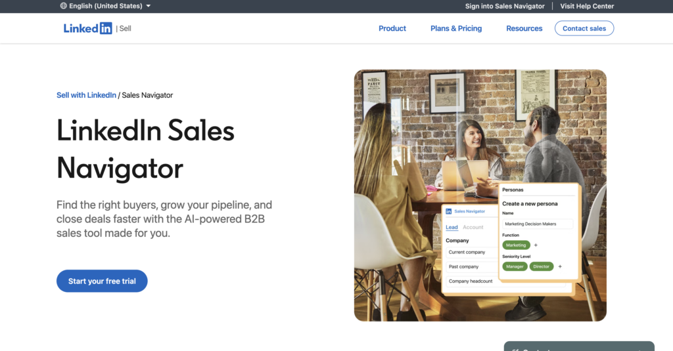Viewport: 673px width, 351px height.
Task: Click the "Find the right buyers" description paragraph
Action: 164,219
